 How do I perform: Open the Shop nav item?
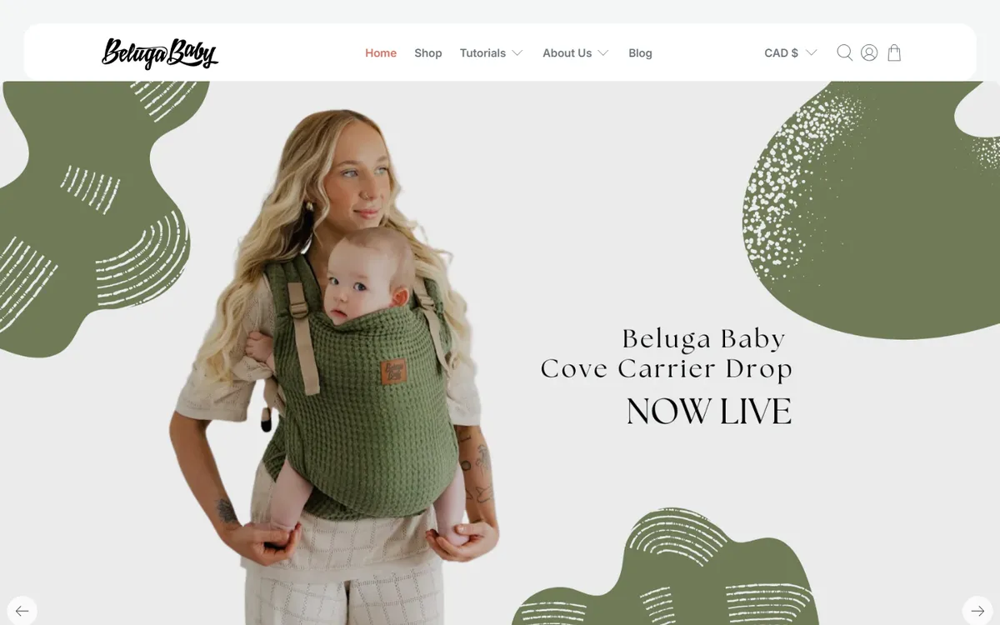point(428,52)
